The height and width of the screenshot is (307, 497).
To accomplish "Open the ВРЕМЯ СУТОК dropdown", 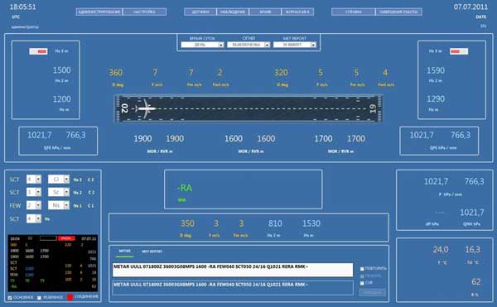I will point(202,45).
